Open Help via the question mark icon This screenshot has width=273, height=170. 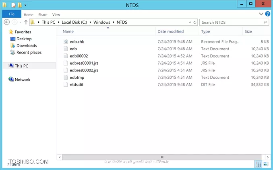[268, 14]
